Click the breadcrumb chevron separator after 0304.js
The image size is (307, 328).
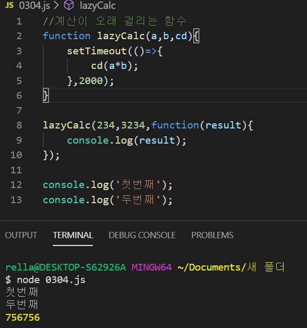tap(56, 5)
